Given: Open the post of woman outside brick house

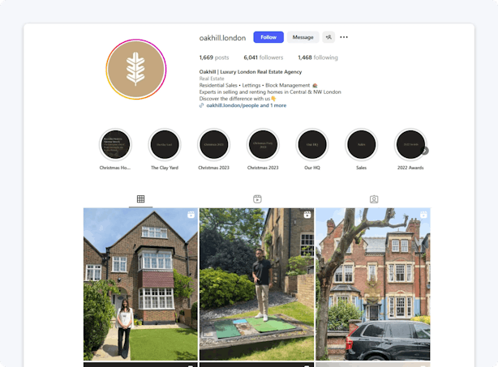Looking at the screenshot, I should point(140,284).
